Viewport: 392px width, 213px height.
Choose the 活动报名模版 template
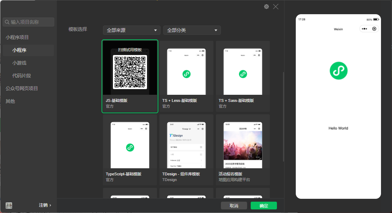[243, 150]
